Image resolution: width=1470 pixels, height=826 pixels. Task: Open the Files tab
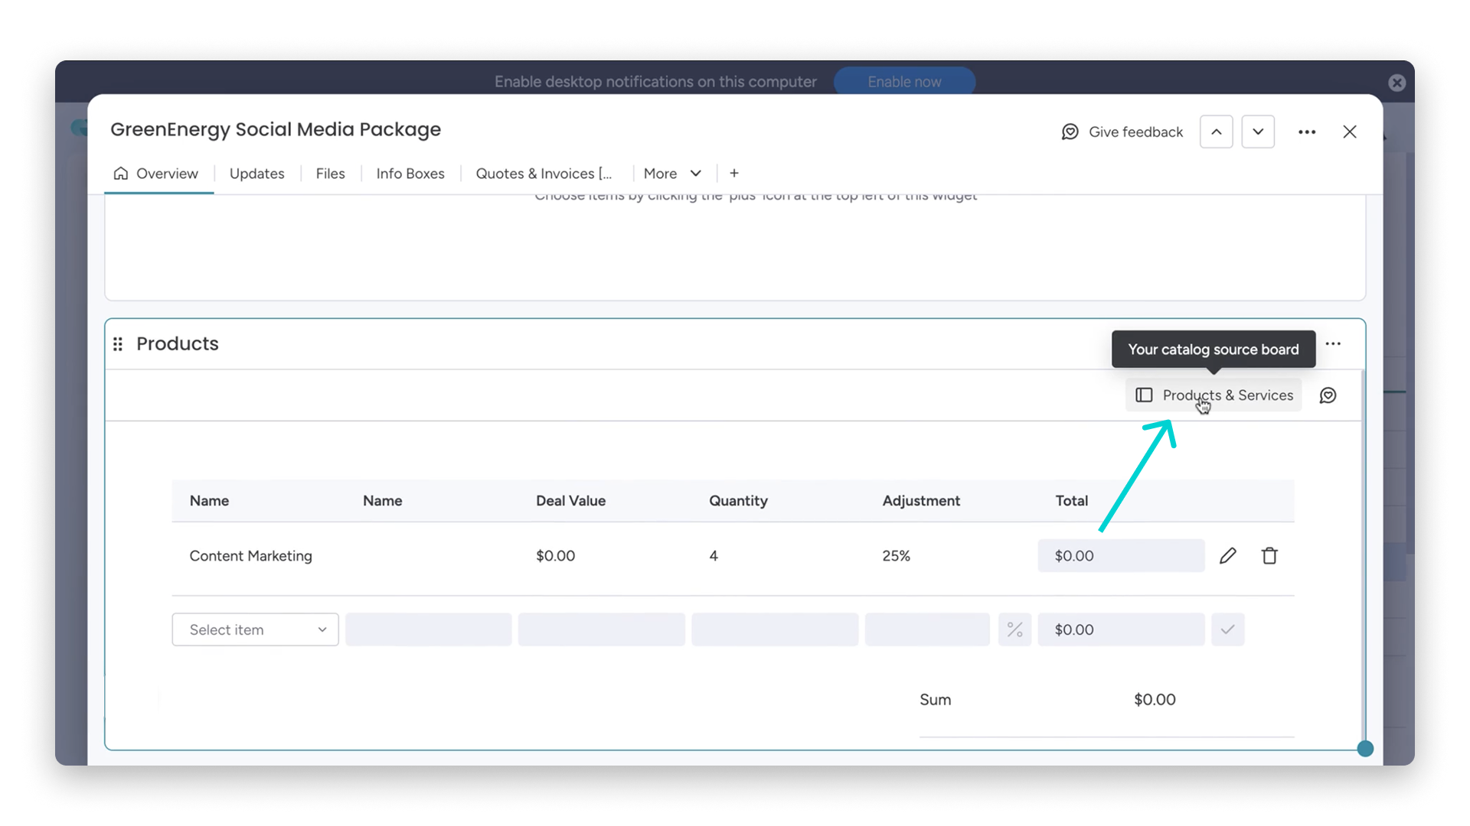coord(330,174)
